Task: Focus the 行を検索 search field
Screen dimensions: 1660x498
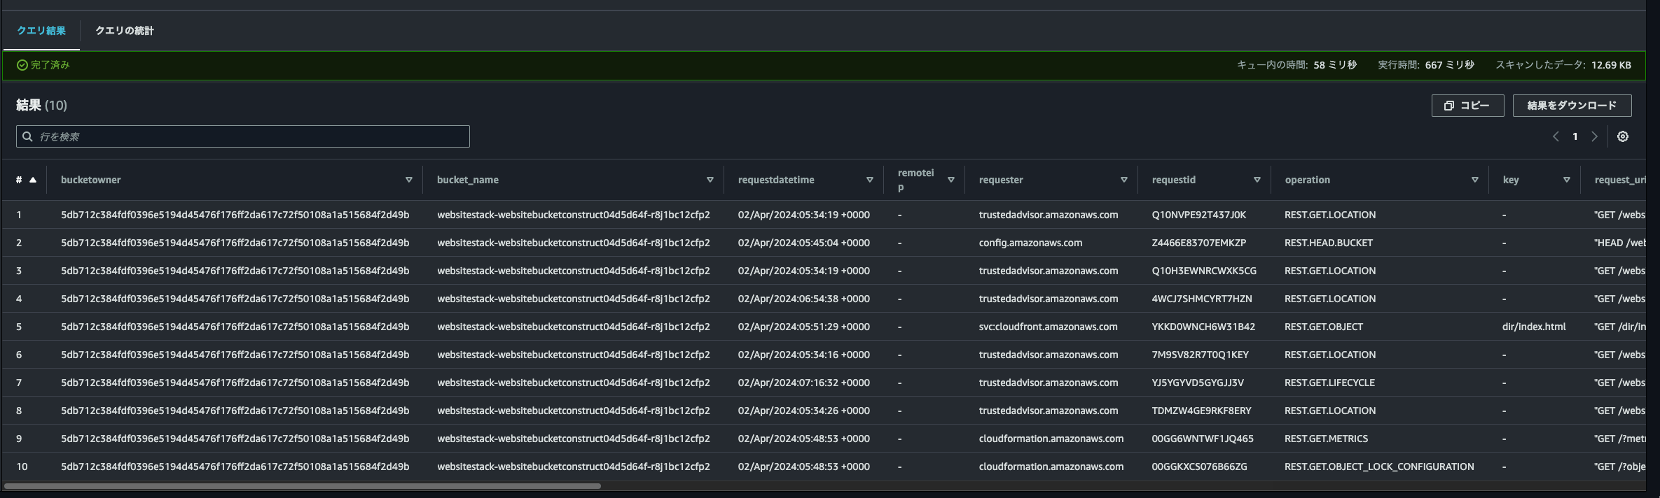Action: point(243,136)
